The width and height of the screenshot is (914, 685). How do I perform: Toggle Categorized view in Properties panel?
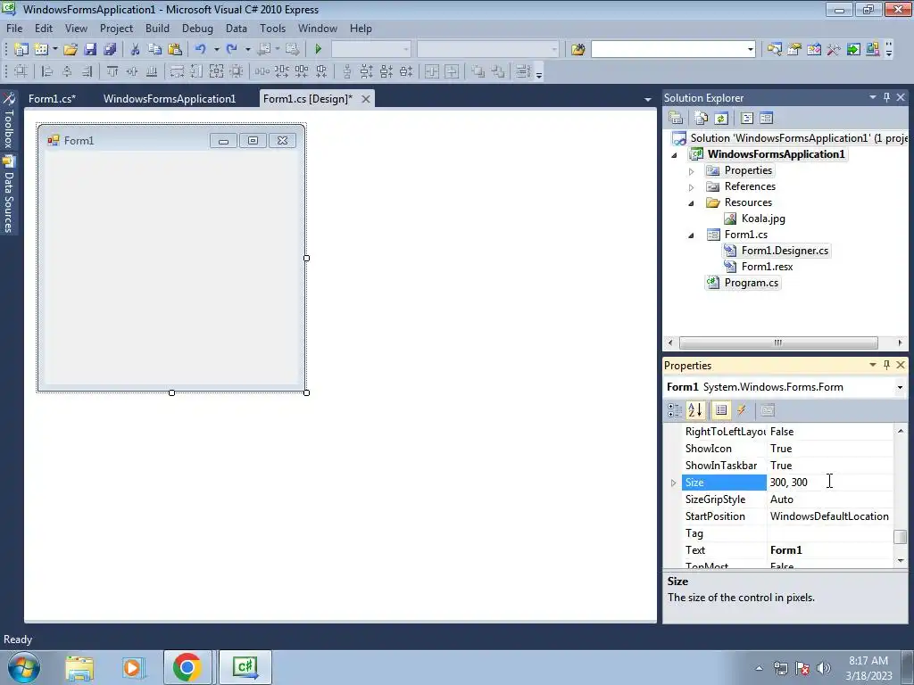coord(675,410)
